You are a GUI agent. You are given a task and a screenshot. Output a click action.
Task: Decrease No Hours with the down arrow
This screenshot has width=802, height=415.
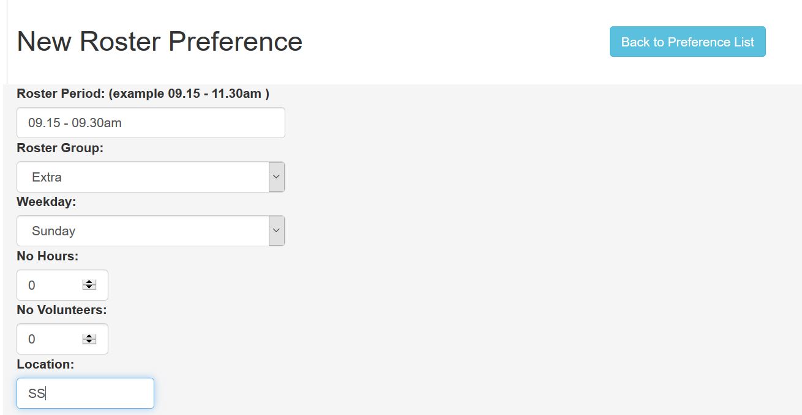(x=89, y=288)
